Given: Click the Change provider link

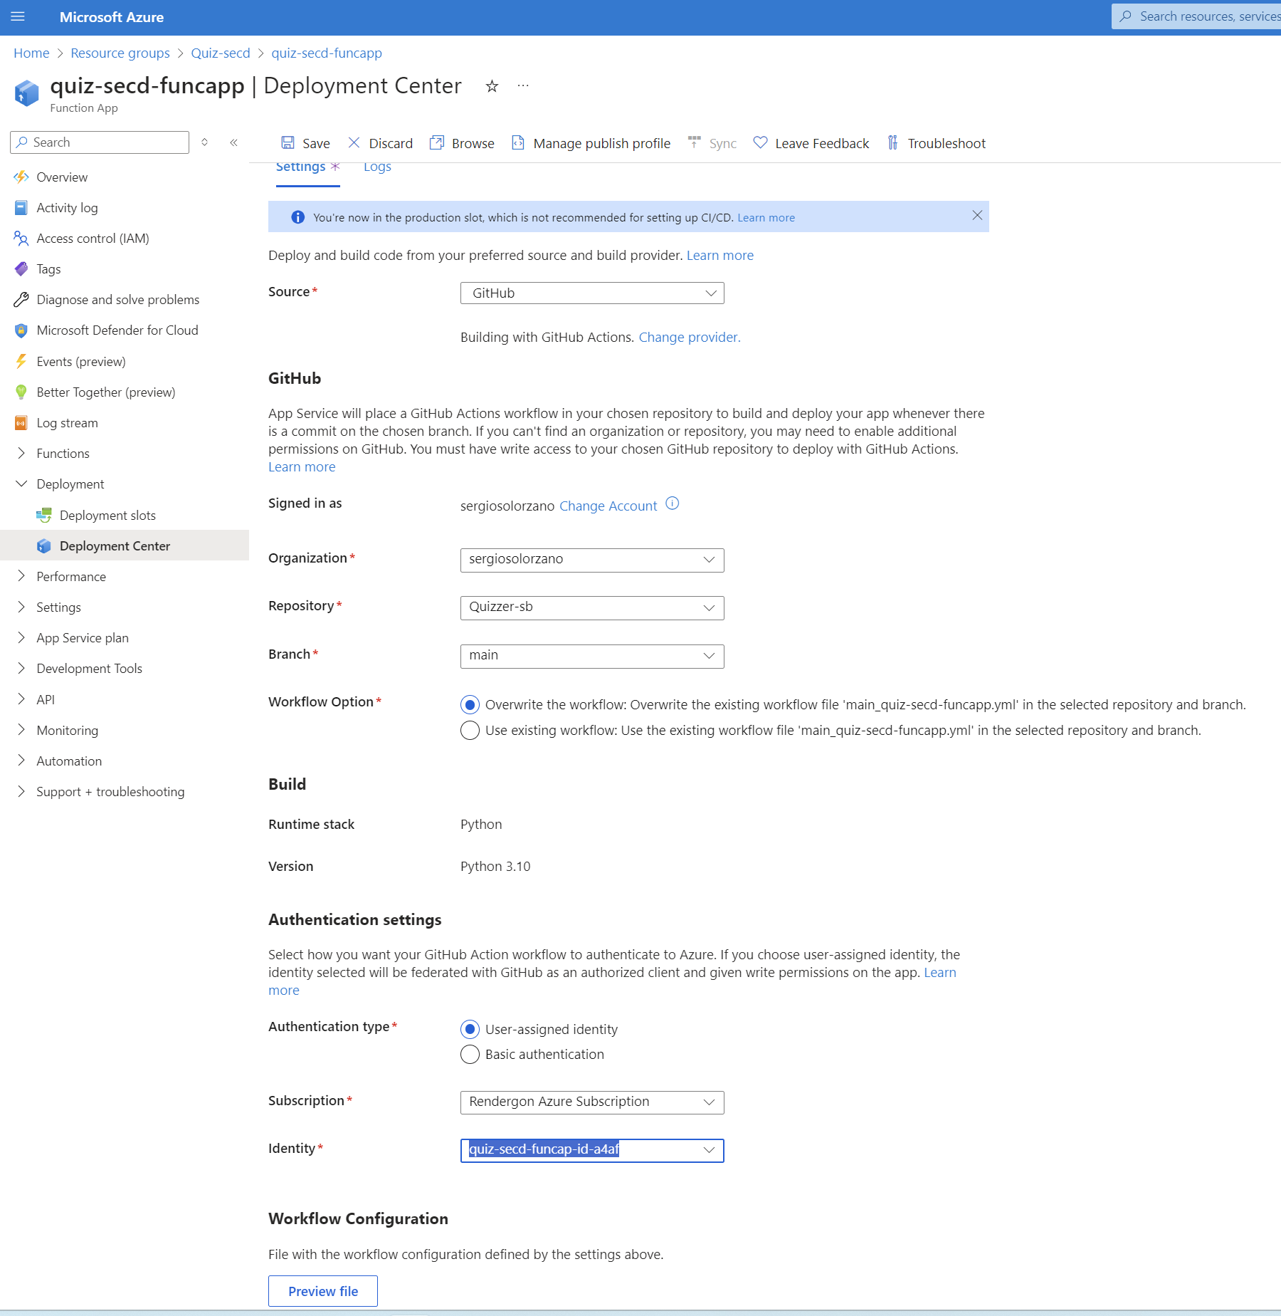Looking at the screenshot, I should coord(690,338).
